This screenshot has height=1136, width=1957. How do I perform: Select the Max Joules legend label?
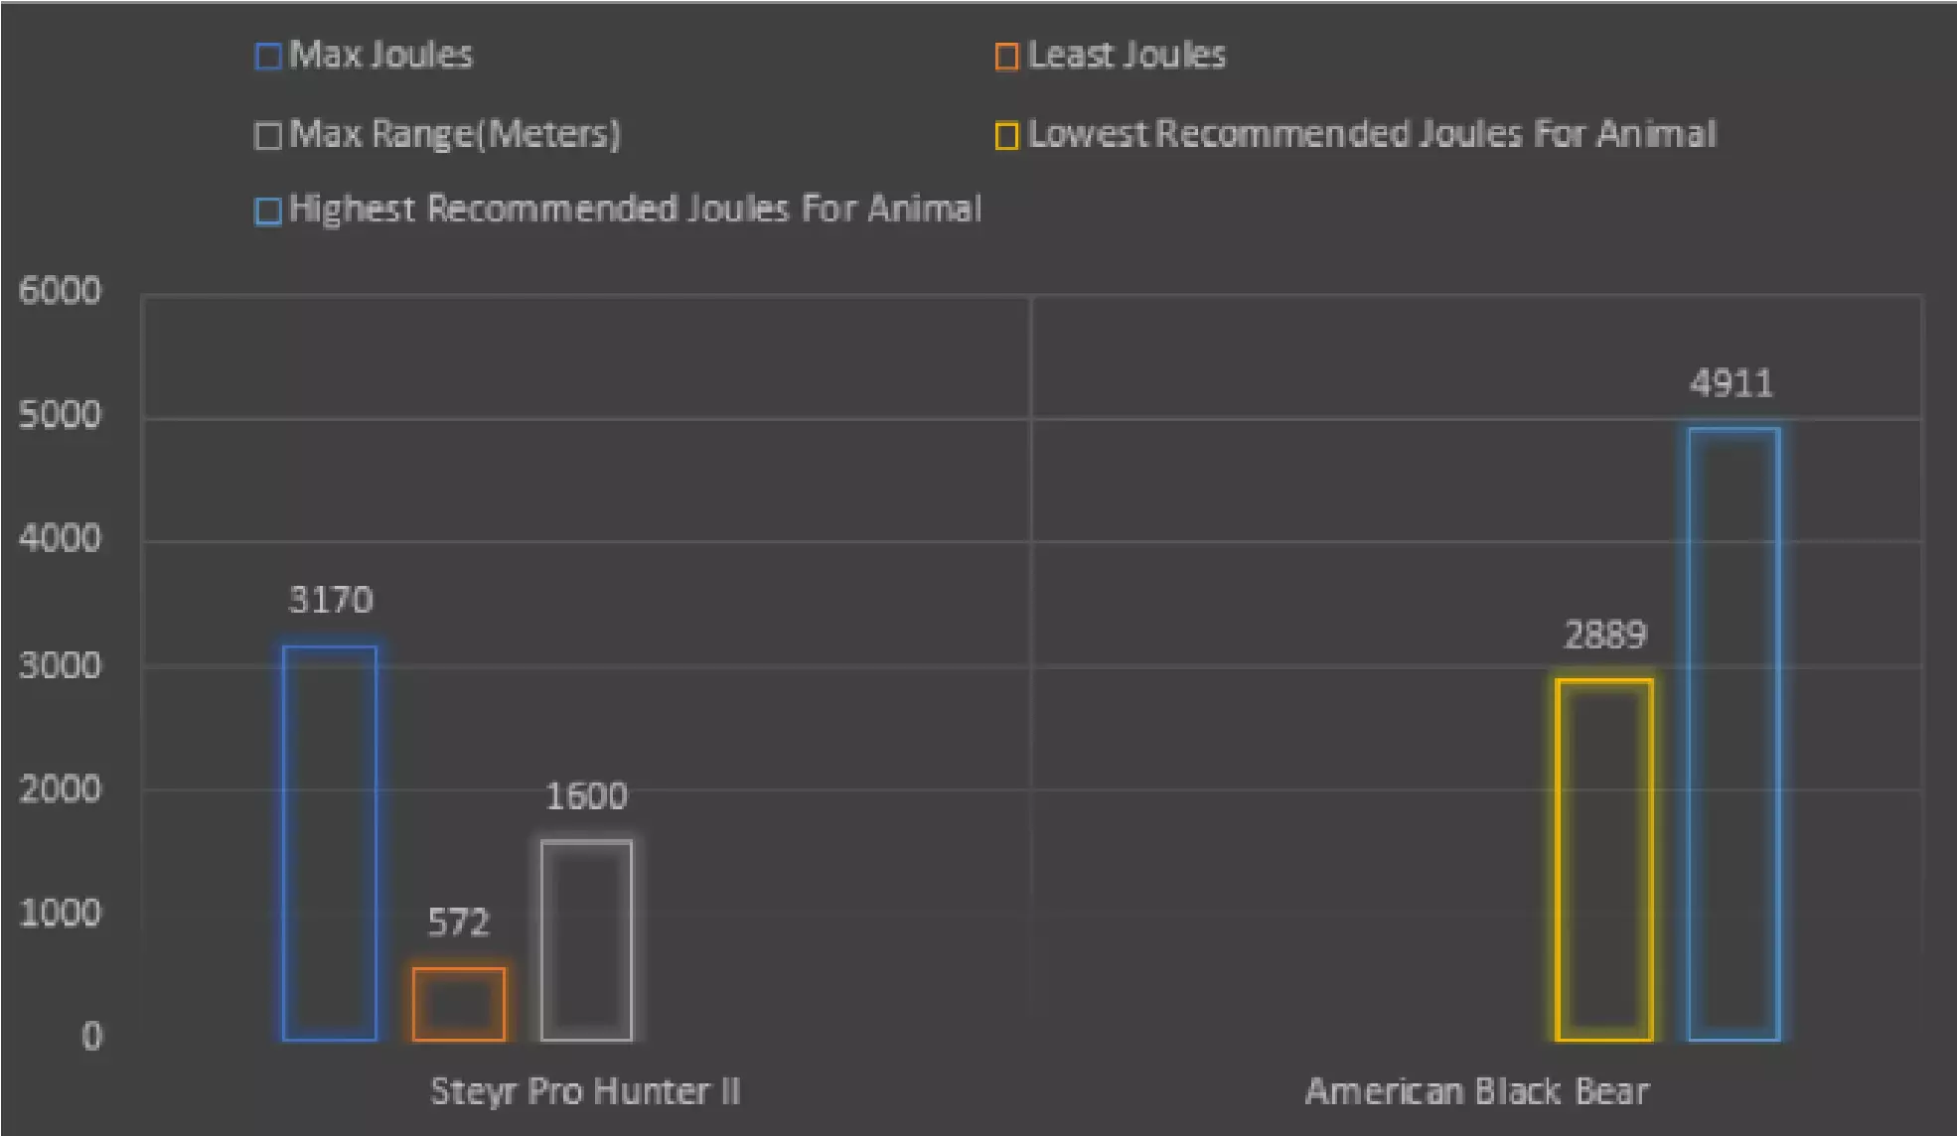click(380, 56)
